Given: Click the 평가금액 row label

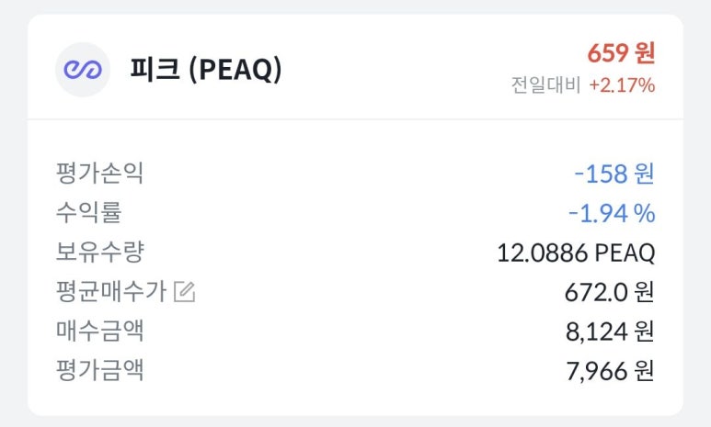Looking at the screenshot, I should tap(99, 370).
